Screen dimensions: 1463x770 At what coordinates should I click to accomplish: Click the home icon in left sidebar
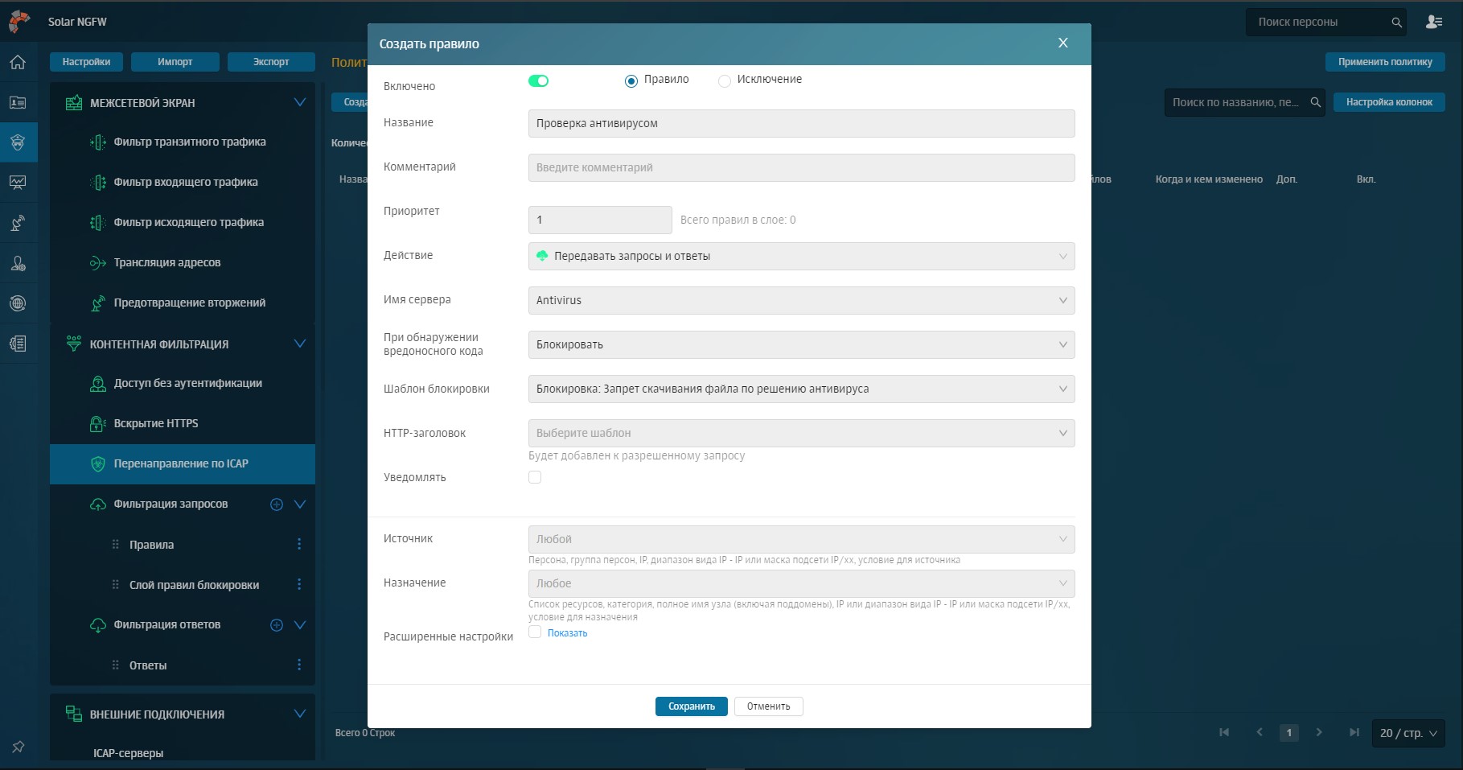coord(18,63)
